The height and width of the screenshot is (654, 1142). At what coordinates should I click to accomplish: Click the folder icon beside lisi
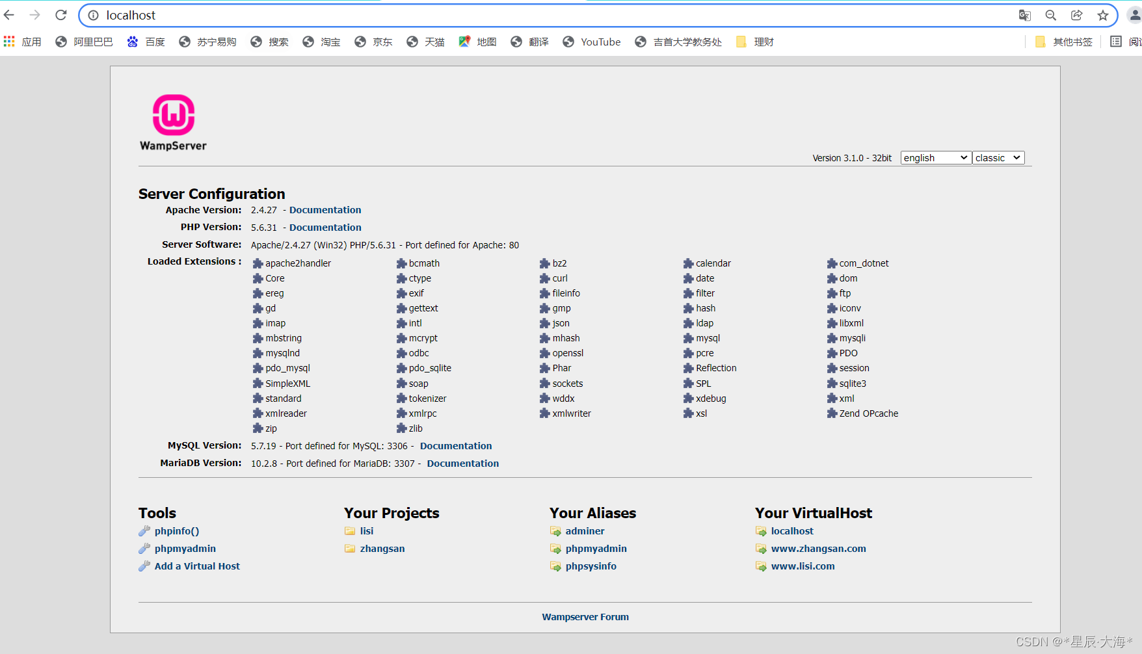click(x=350, y=531)
